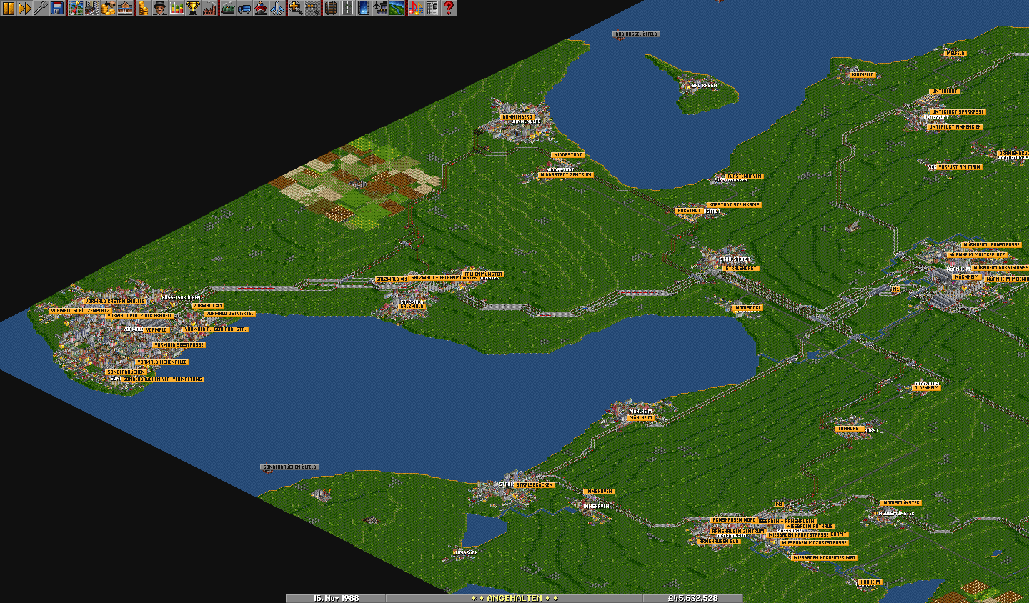The image size is (1029, 603).
Task: Open the town directory
Action: click(92, 9)
